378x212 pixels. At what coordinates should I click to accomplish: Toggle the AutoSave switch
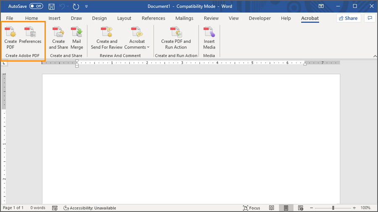[x=36, y=6]
